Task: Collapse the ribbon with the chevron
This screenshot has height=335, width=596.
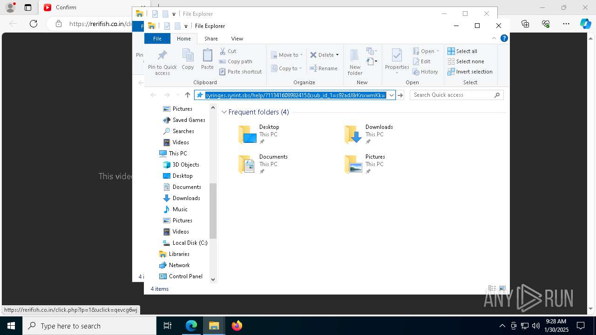Action: (494, 38)
